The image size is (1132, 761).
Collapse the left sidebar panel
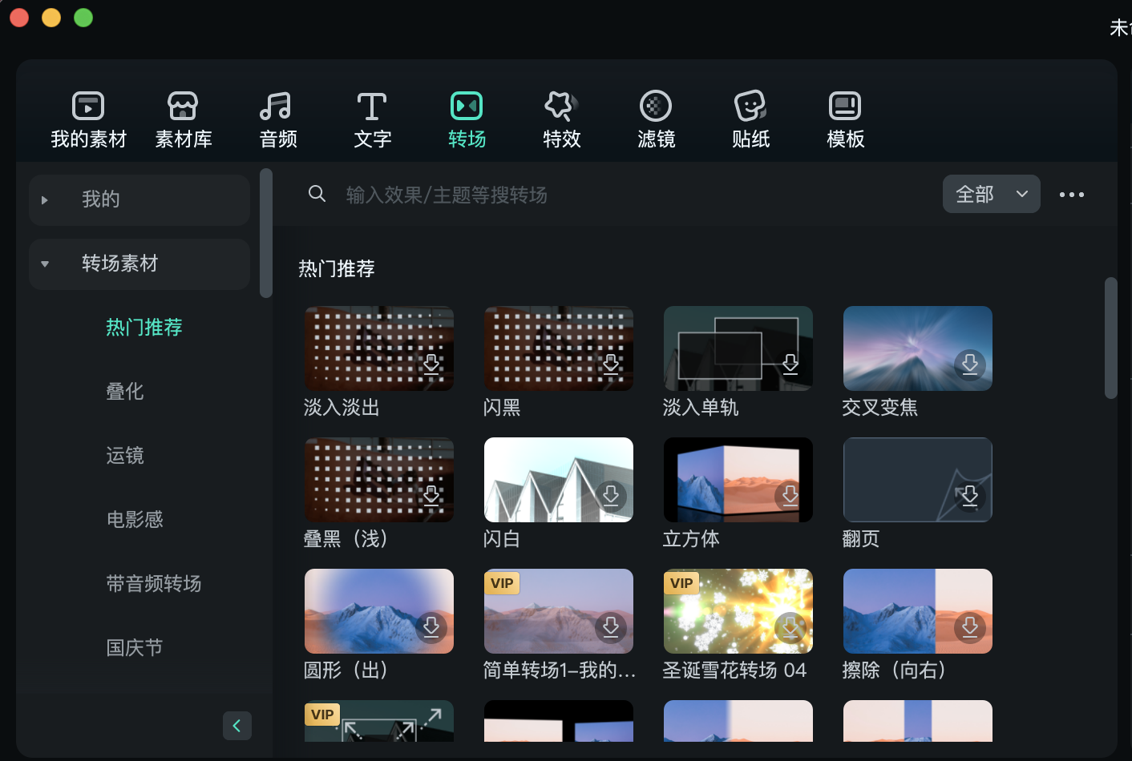pos(237,726)
